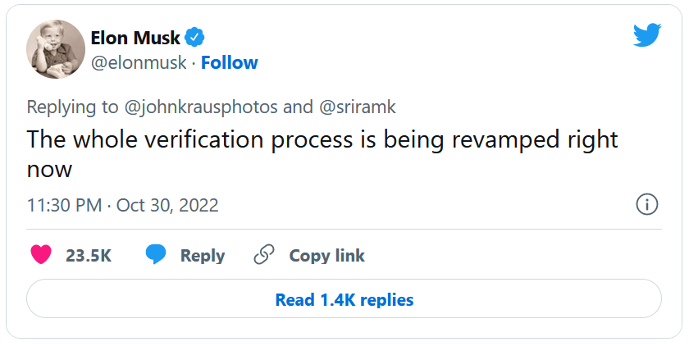Click the Elon Musk display name
689x346 pixels.
[x=135, y=37]
